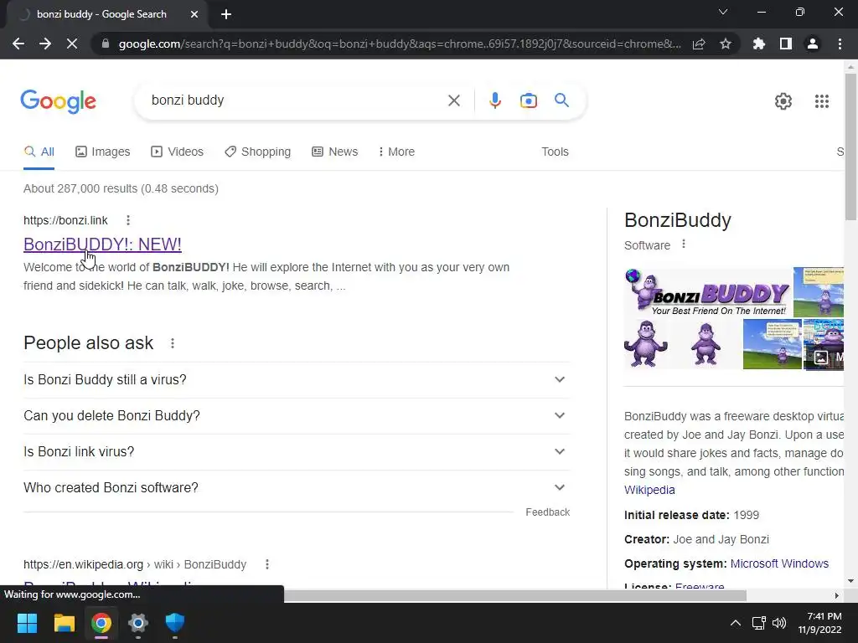
Task: Show hidden system tray icons
Action: [736, 623]
